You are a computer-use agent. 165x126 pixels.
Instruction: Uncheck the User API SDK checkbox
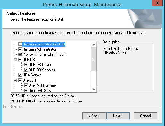pyautogui.click(x=26, y=91)
